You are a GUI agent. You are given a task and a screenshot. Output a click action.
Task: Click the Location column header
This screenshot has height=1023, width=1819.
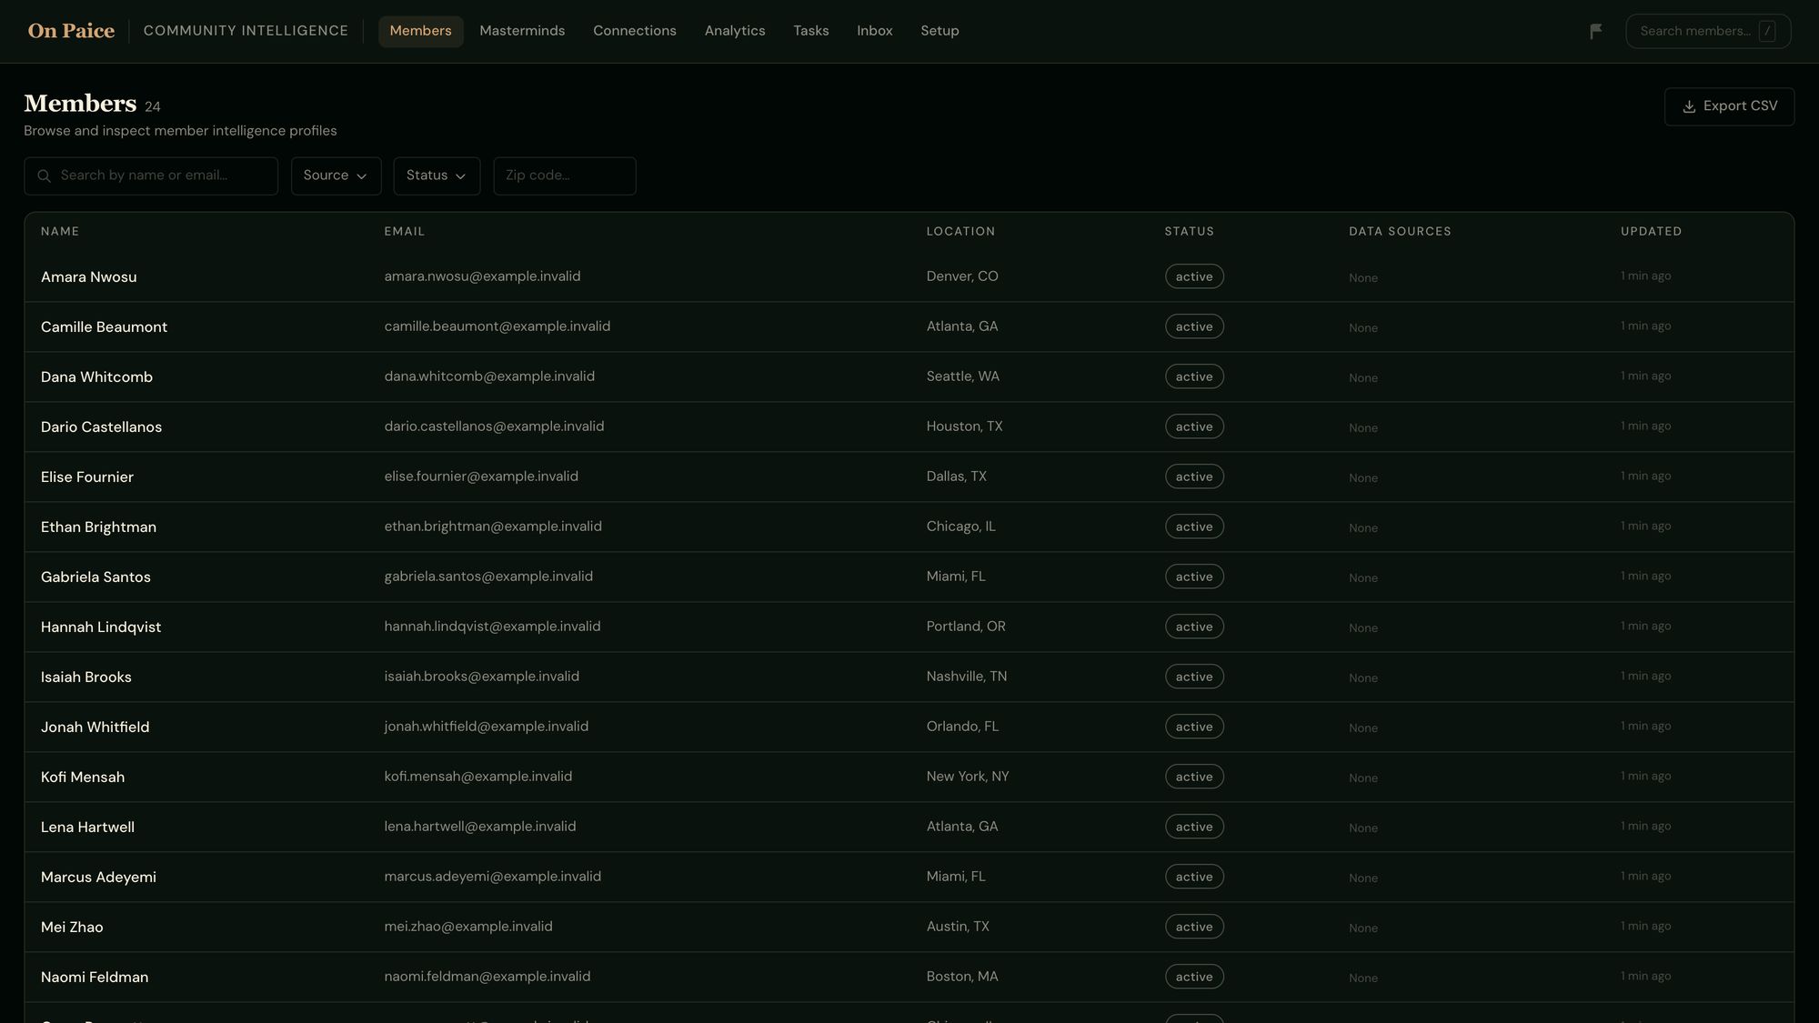(960, 232)
